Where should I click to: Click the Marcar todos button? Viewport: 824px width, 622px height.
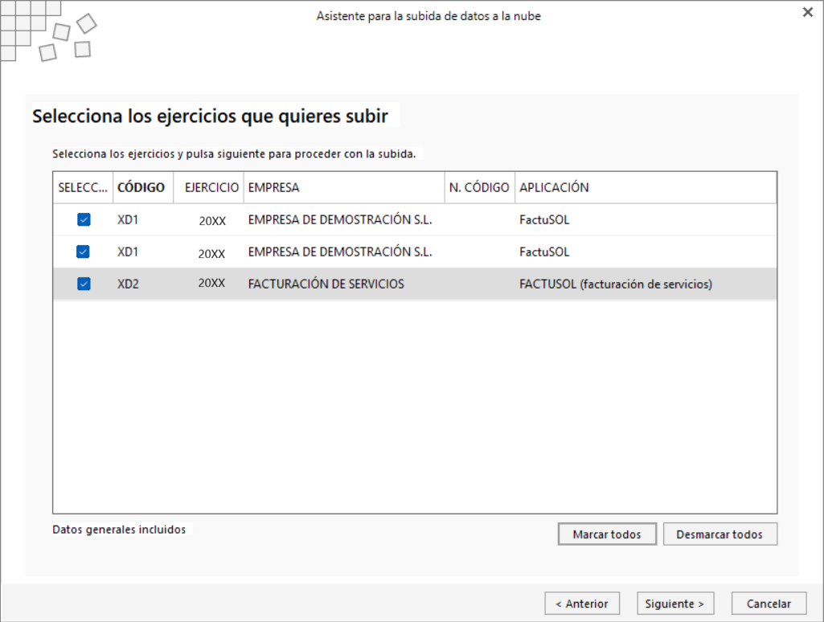607,534
